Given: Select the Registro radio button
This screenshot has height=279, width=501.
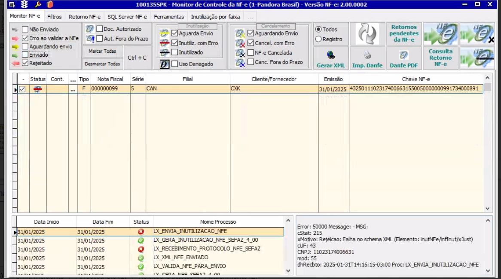Looking at the screenshot, I should click(318, 39).
